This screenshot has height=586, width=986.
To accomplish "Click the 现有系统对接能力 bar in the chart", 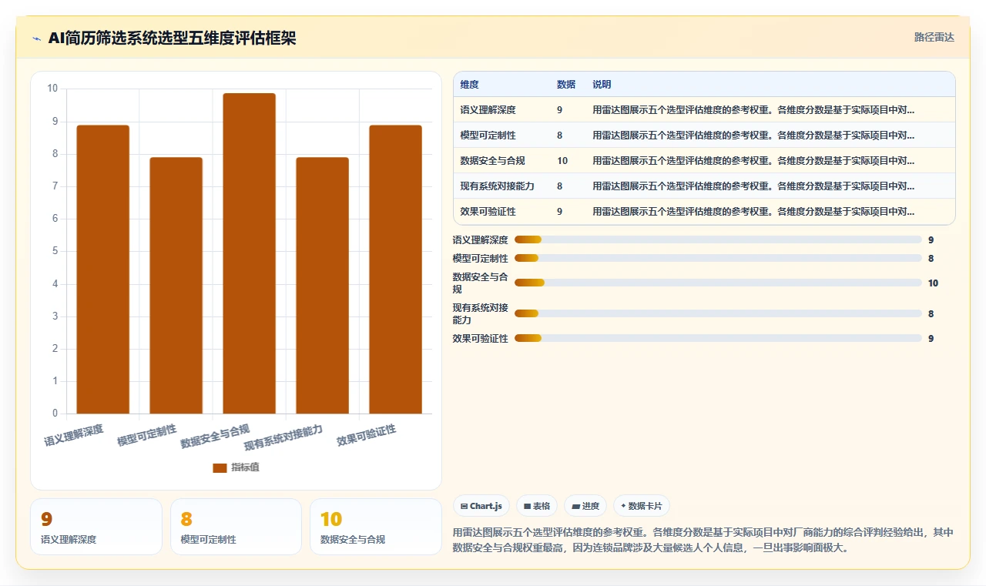I will [322, 286].
